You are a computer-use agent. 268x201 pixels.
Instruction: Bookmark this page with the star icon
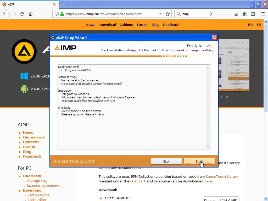168,14
